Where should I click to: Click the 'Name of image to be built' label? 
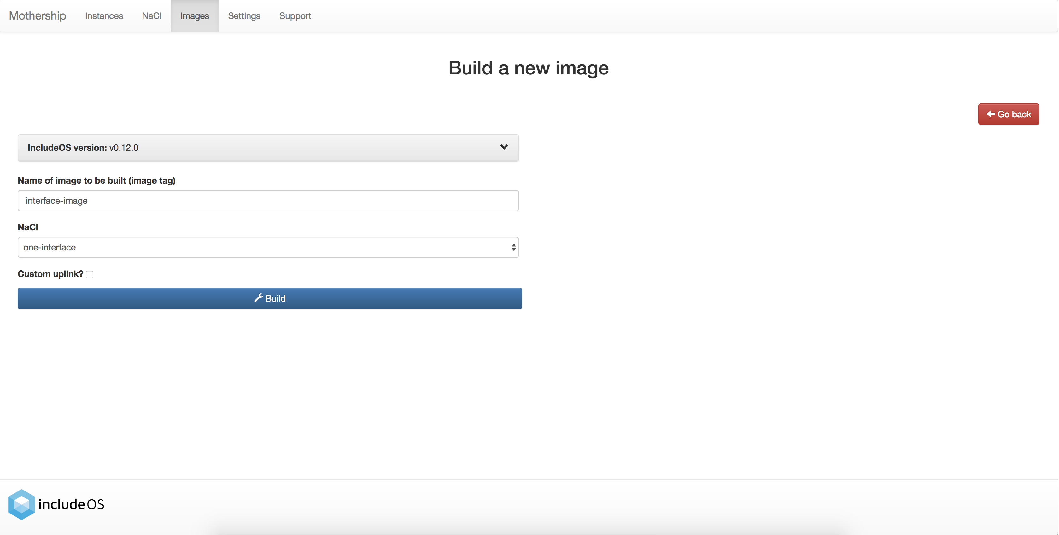point(97,180)
